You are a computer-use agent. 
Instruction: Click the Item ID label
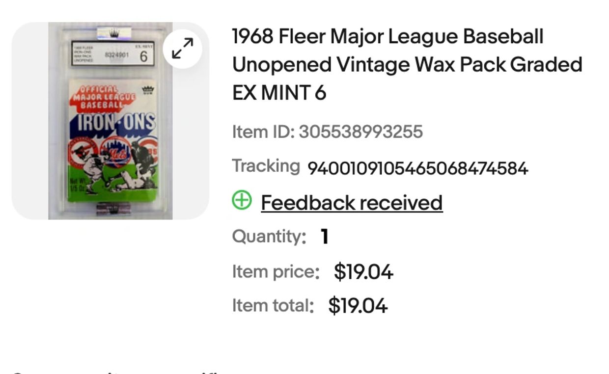(263, 132)
